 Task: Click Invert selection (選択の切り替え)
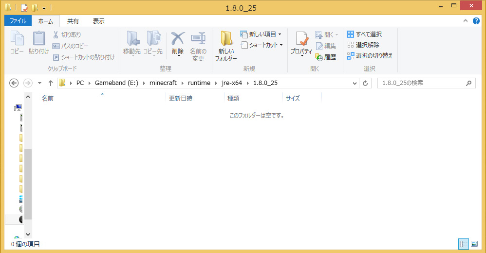tap(370, 55)
